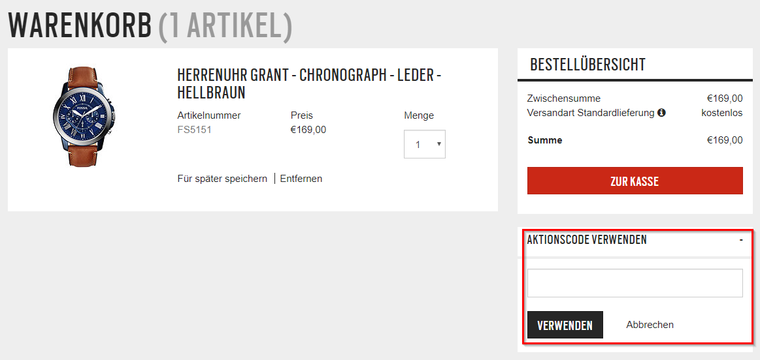
Task: Open the Herrenuhr Grant Chronograph product title
Action: (x=309, y=83)
